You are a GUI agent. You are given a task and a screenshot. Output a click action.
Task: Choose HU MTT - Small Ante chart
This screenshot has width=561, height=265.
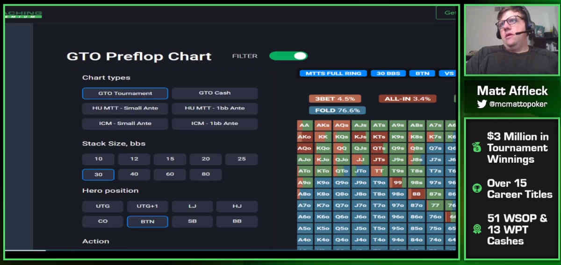[x=125, y=108]
